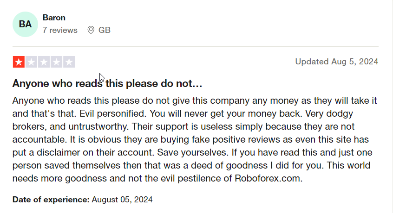Click the '7 reviews' count

[x=60, y=30]
